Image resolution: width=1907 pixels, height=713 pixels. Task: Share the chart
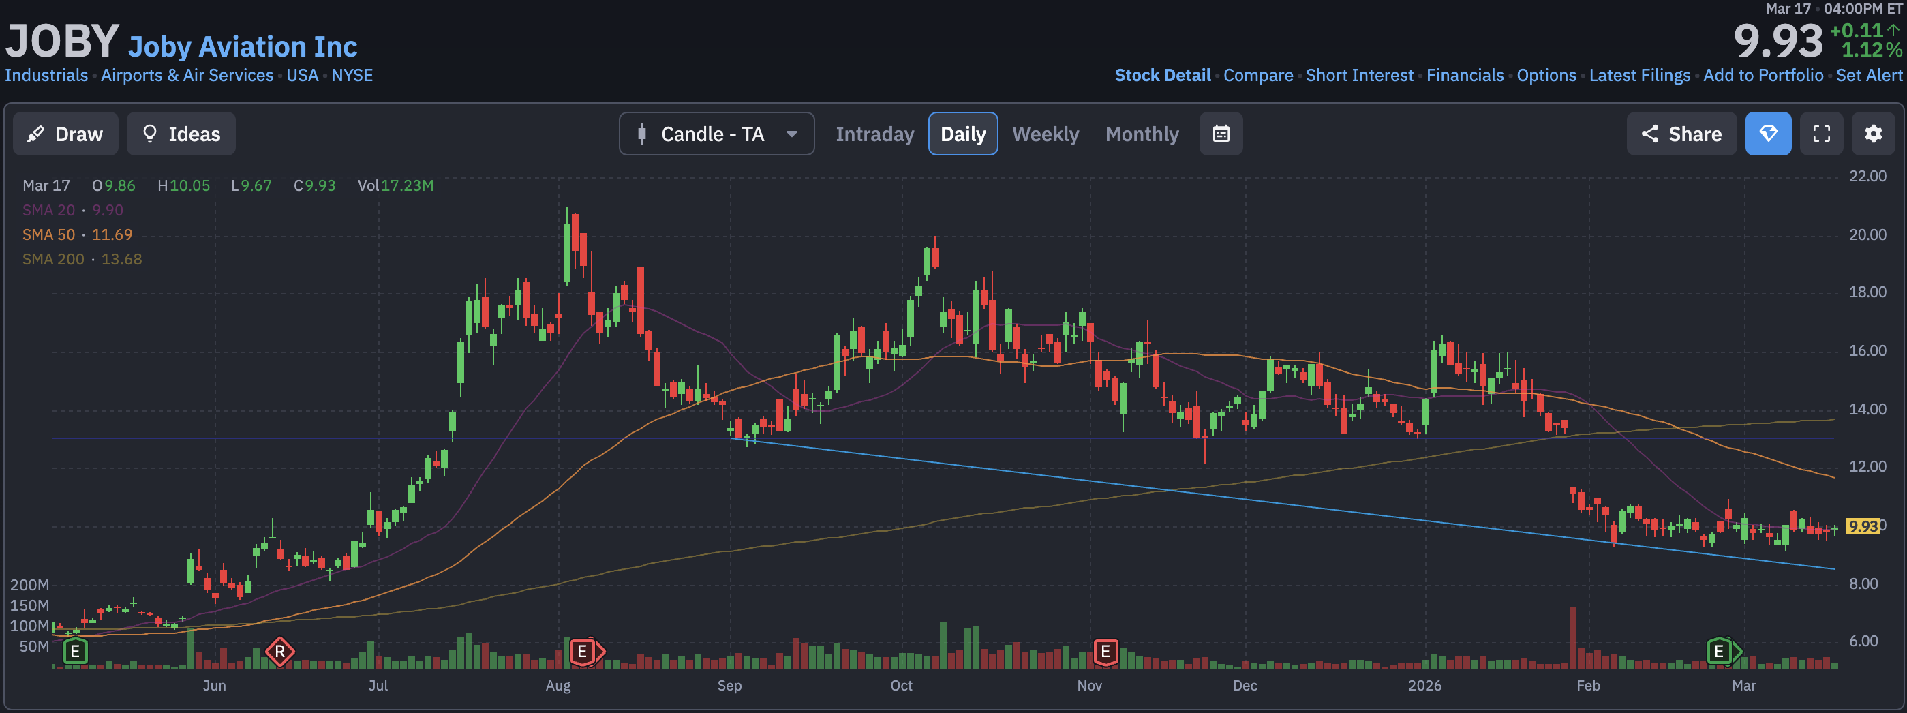(1681, 134)
